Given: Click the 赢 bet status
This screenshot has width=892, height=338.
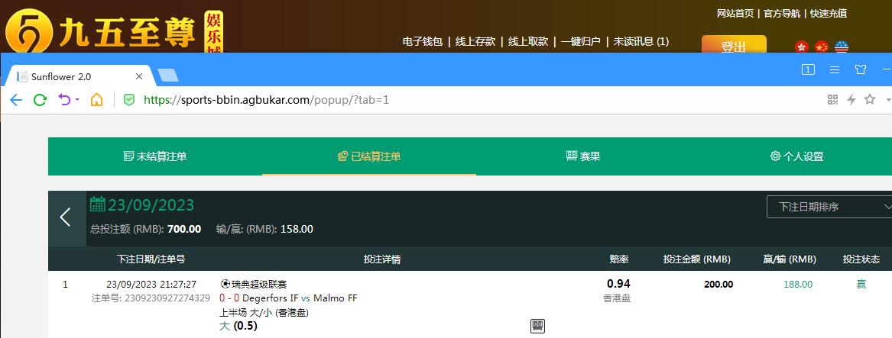Looking at the screenshot, I should click(861, 284).
